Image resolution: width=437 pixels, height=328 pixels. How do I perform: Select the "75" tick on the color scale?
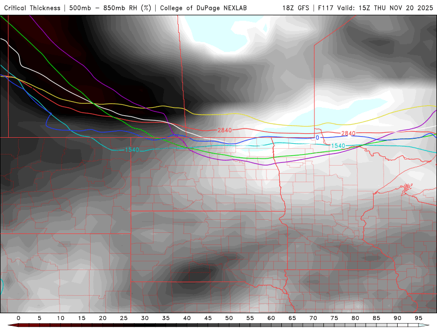coord(334,318)
